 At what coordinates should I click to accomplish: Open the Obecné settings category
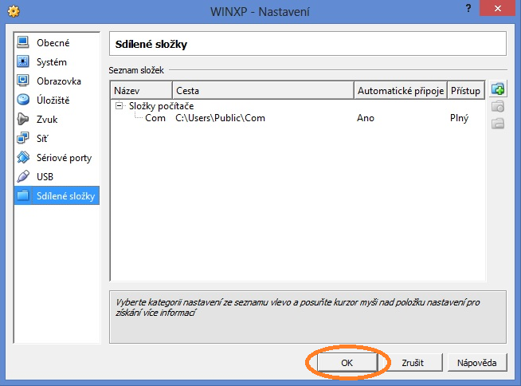pos(57,42)
